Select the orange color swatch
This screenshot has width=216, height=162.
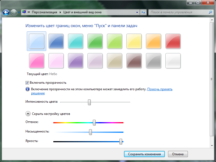pos(153,41)
